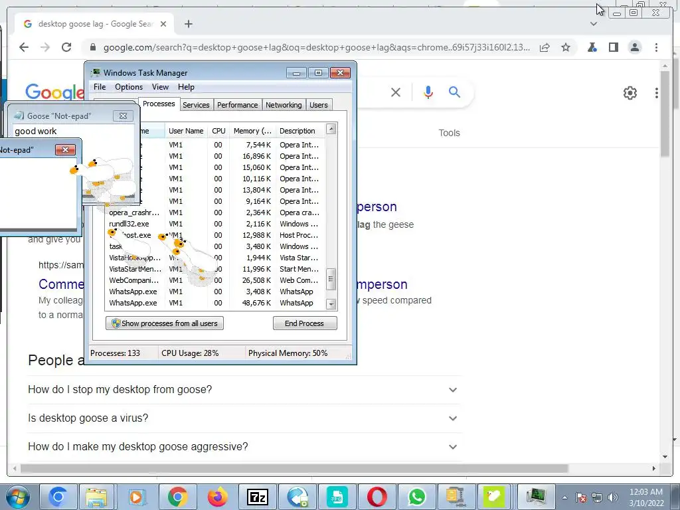The width and height of the screenshot is (680, 510).
Task: Open Chrome Labs flask icon
Action: point(592,47)
